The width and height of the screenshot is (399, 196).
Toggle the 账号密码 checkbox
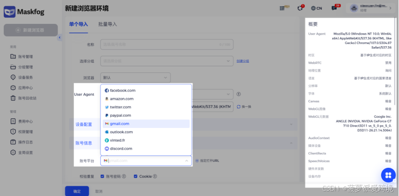click(102, 176)
